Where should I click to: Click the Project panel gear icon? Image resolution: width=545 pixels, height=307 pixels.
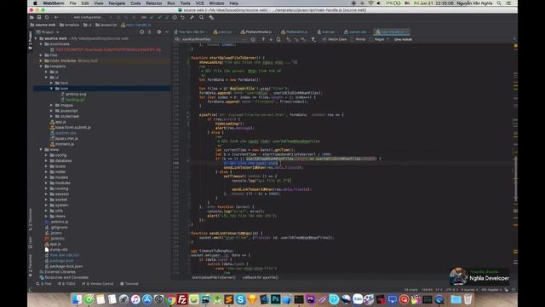(x=159, y=32)
